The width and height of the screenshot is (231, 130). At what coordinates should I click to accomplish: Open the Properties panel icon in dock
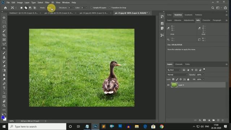tap(162, 23)
